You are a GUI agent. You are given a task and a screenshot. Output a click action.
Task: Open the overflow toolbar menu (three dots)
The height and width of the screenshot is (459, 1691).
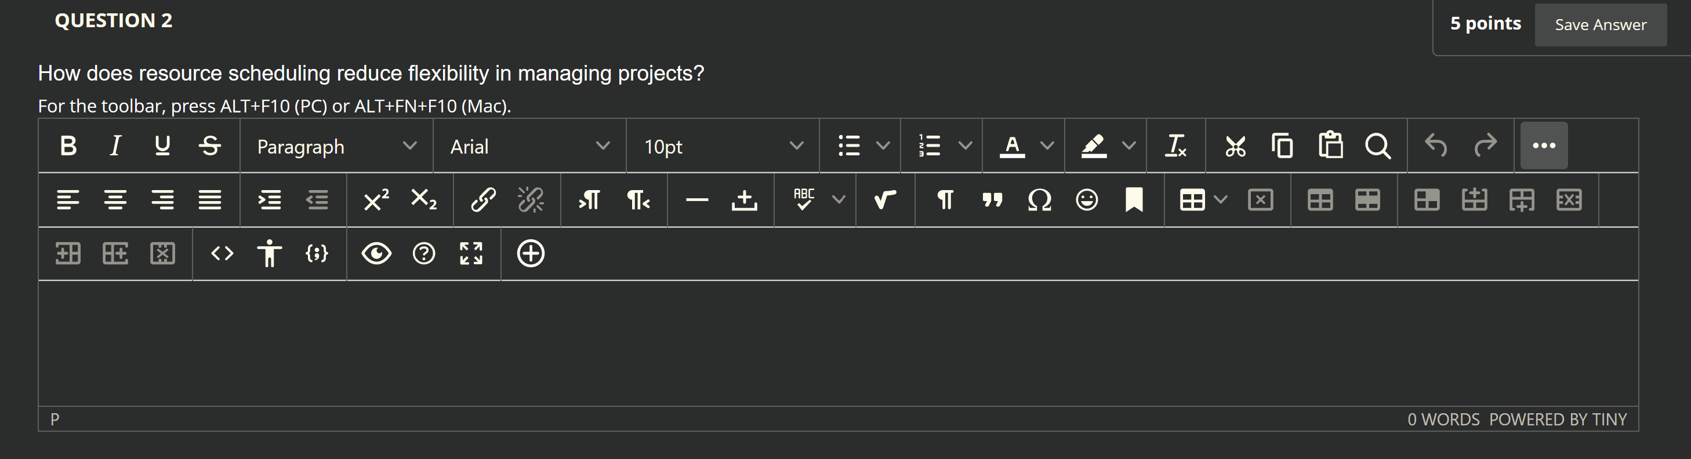click(1543, 145)
